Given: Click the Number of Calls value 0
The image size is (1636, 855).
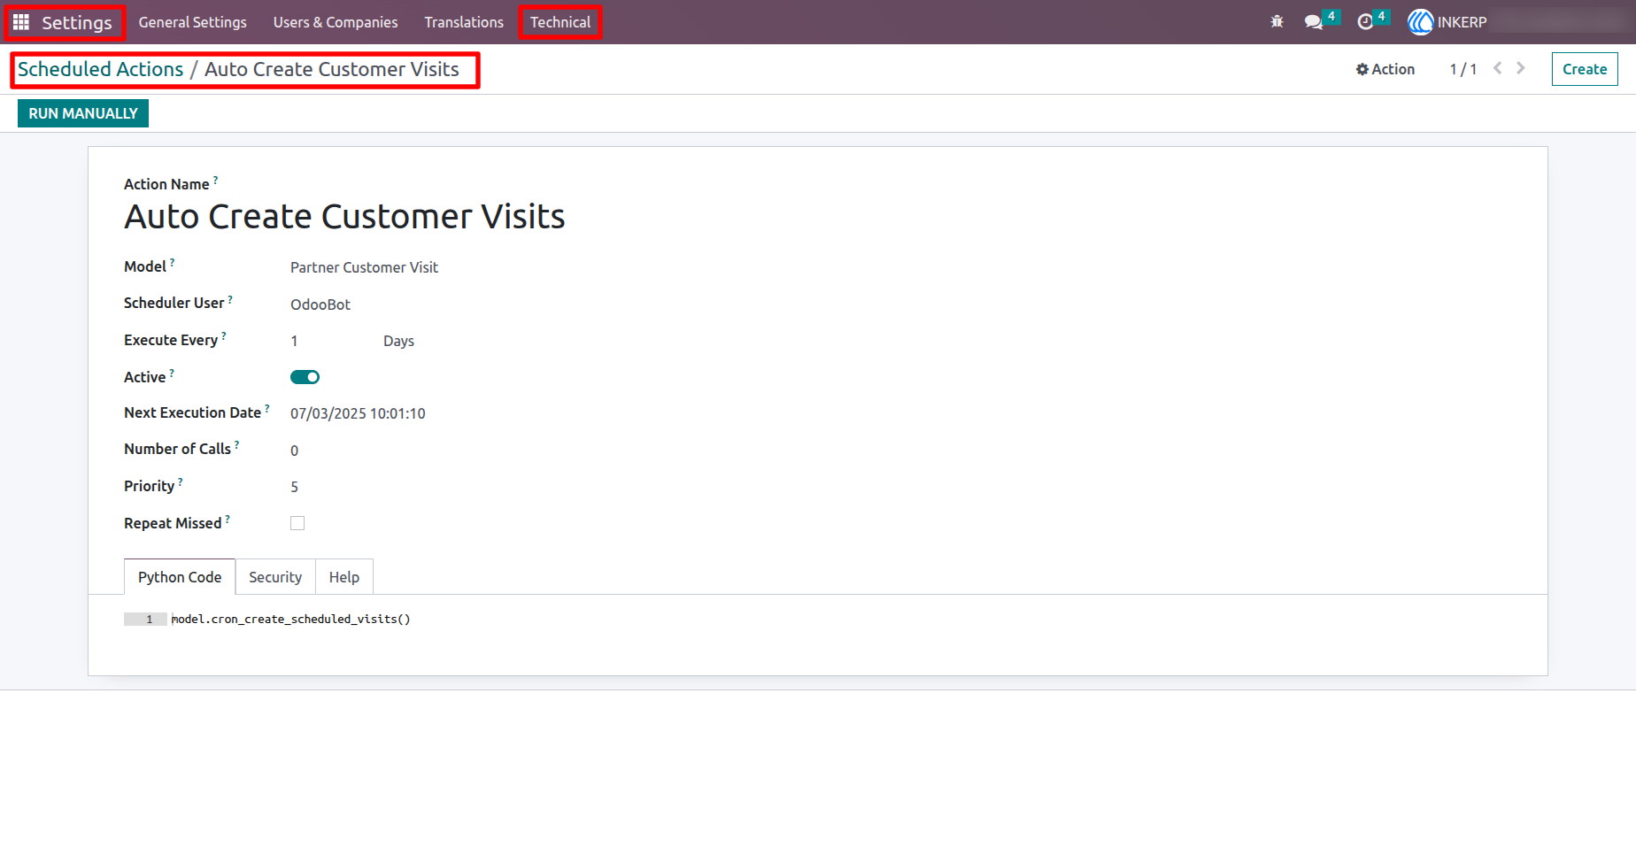Looking at the screenshot, I should (295, 451).
